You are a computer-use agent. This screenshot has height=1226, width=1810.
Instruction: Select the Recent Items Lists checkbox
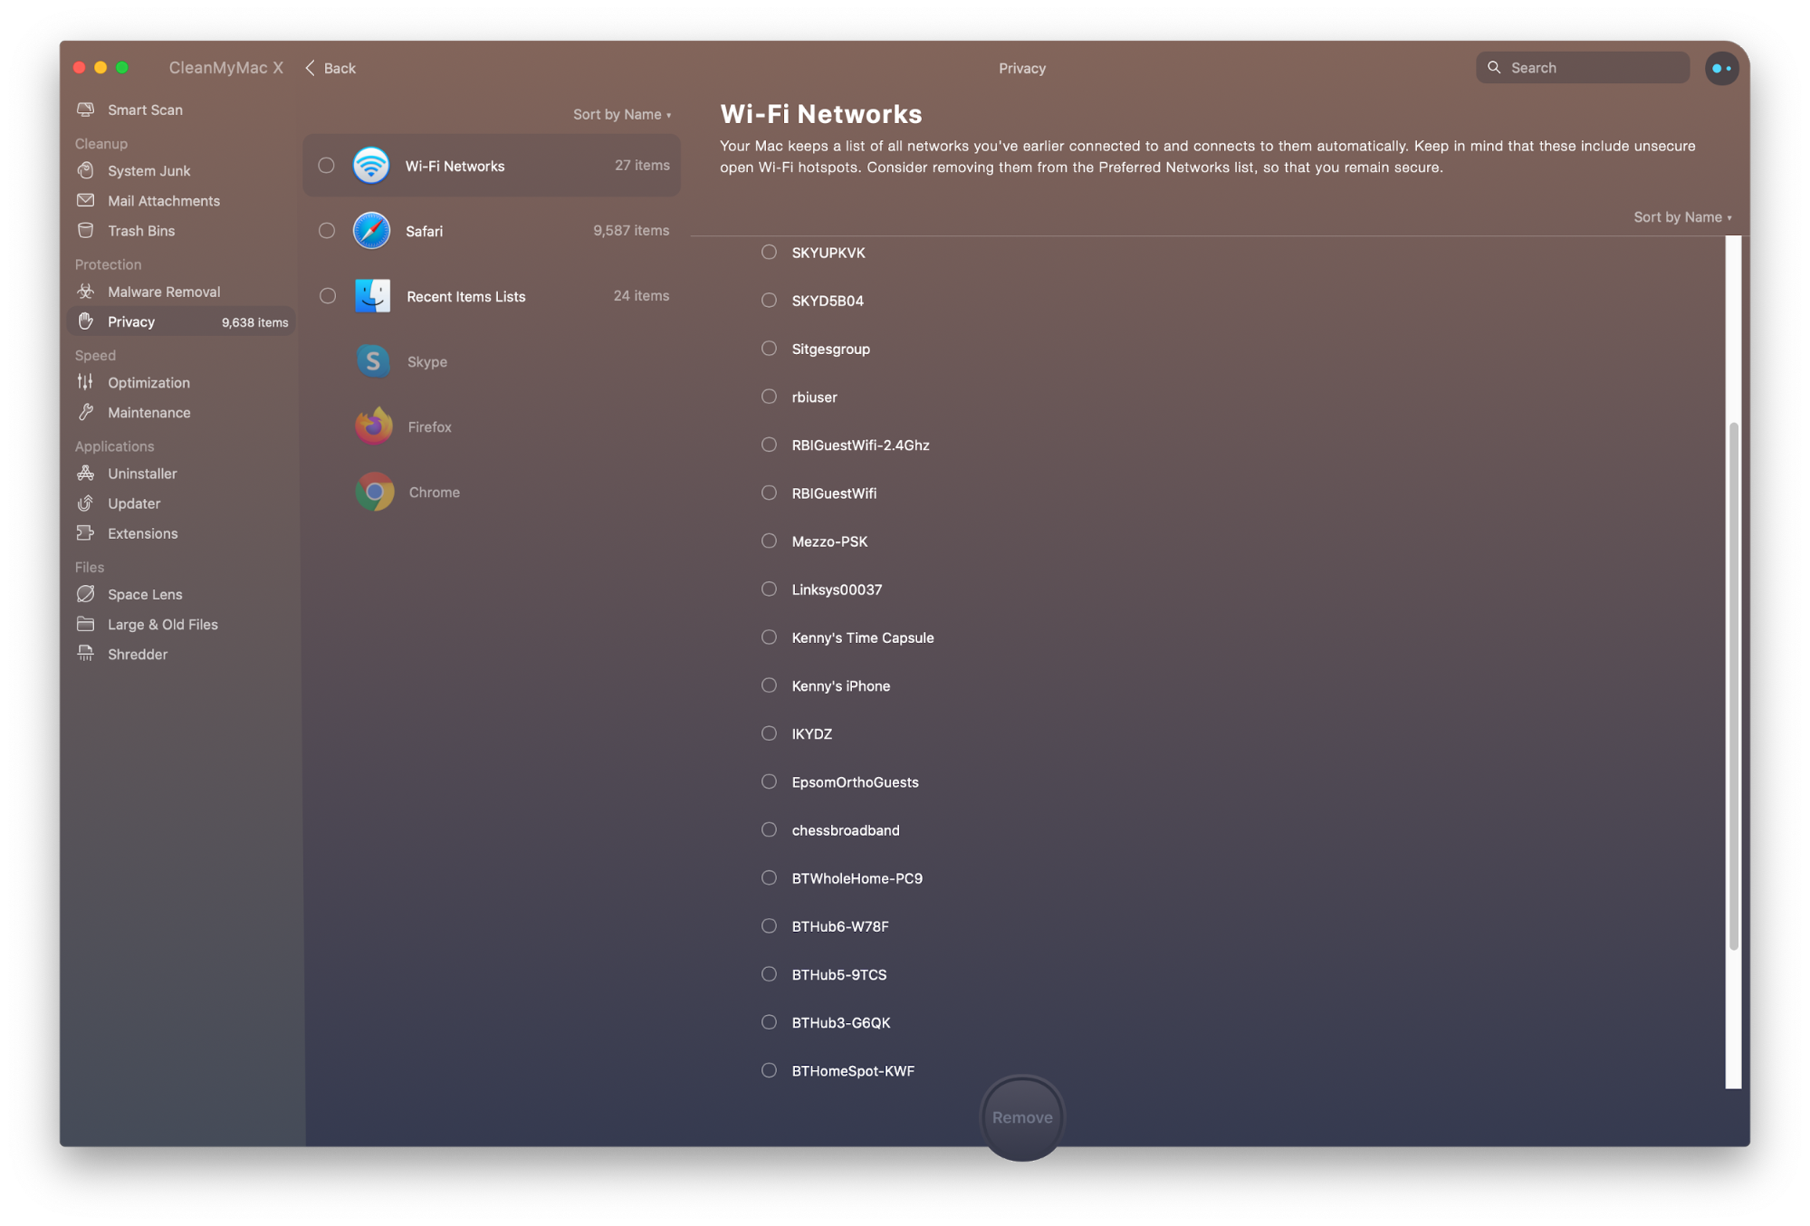click(328, 296)
